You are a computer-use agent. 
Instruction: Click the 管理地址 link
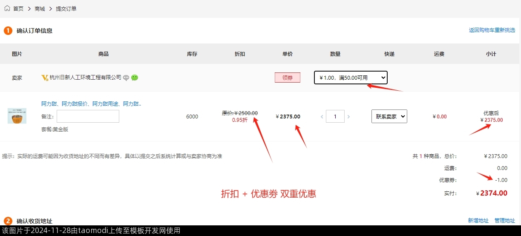[x=504, y=221]
